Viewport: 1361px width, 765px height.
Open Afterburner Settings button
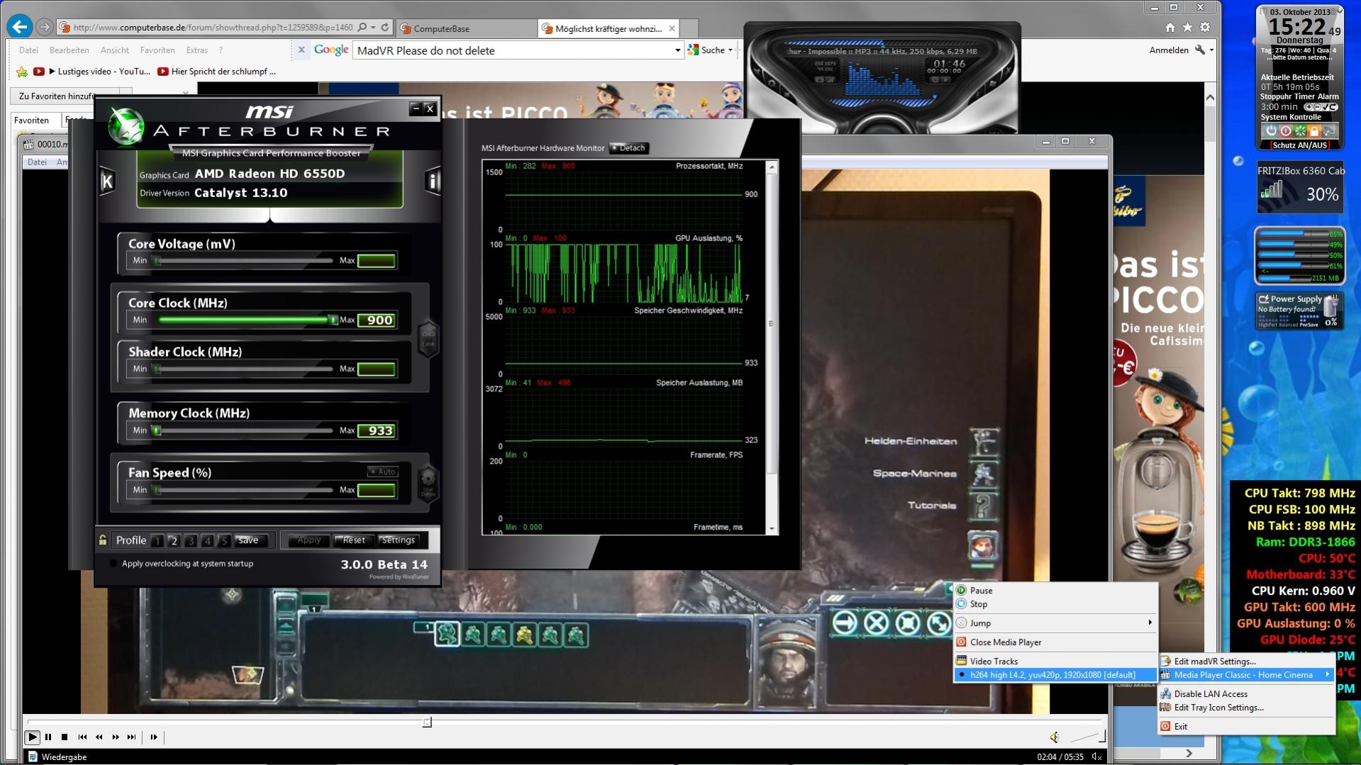click(399, 540)
